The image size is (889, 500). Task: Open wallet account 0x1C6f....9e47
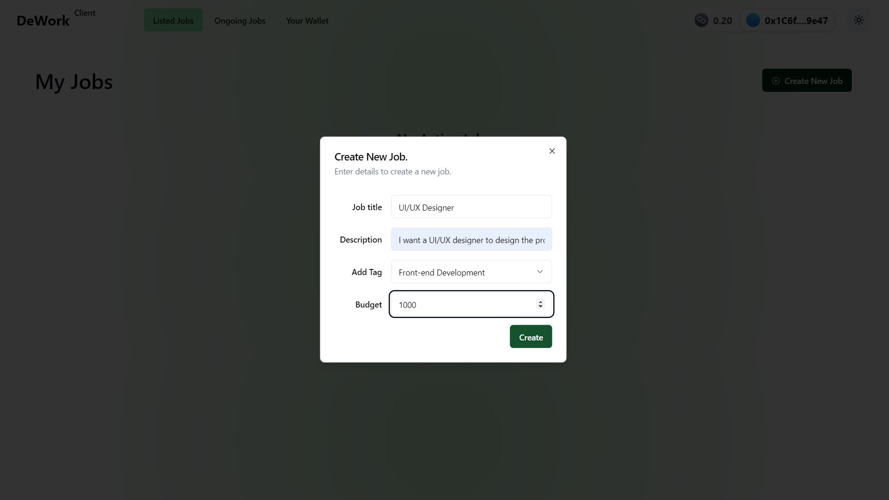tap(787, 20)
